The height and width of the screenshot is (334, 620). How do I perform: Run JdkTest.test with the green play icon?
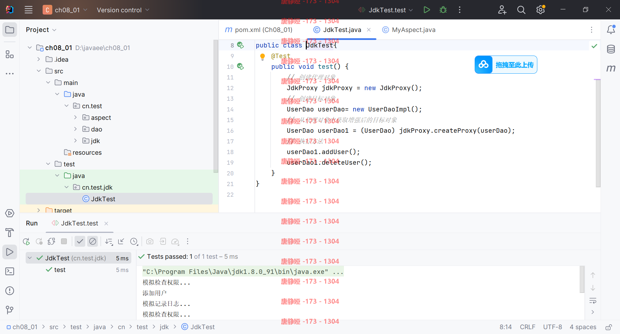[427, 10]
